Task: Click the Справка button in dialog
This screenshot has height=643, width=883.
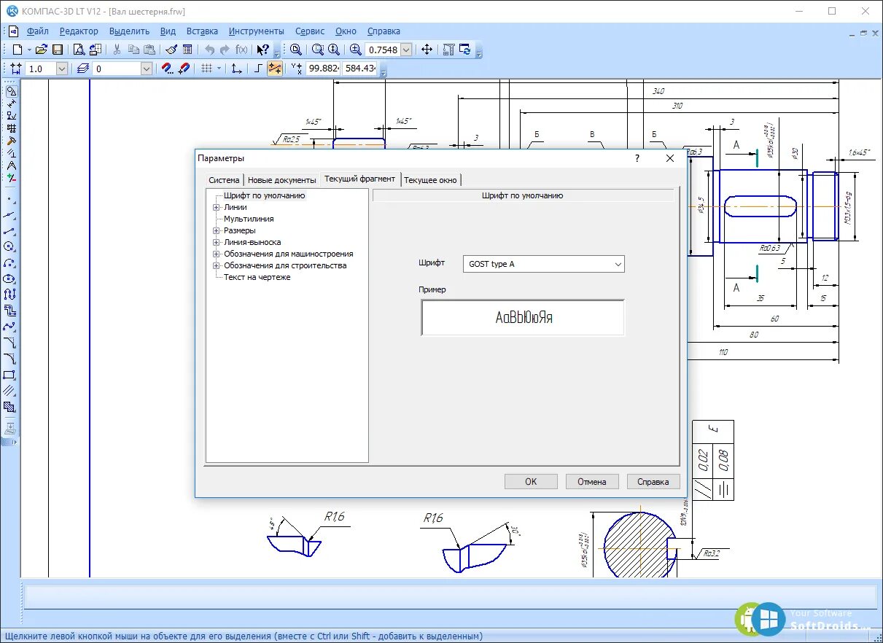Action: pos(653,481)
